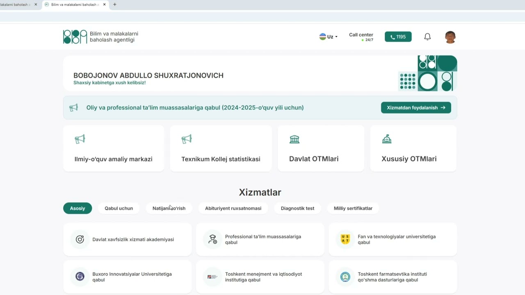The height and width of the screenshot is (295, 525).
Task: Click the building icon for Xususiy OTMlari
Action: [x=387, y=139]
